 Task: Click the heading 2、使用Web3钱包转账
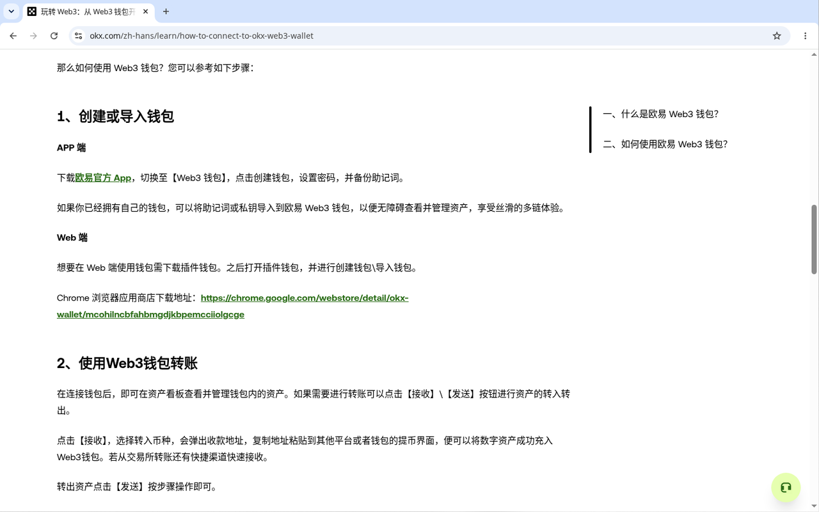pos(127,364)
